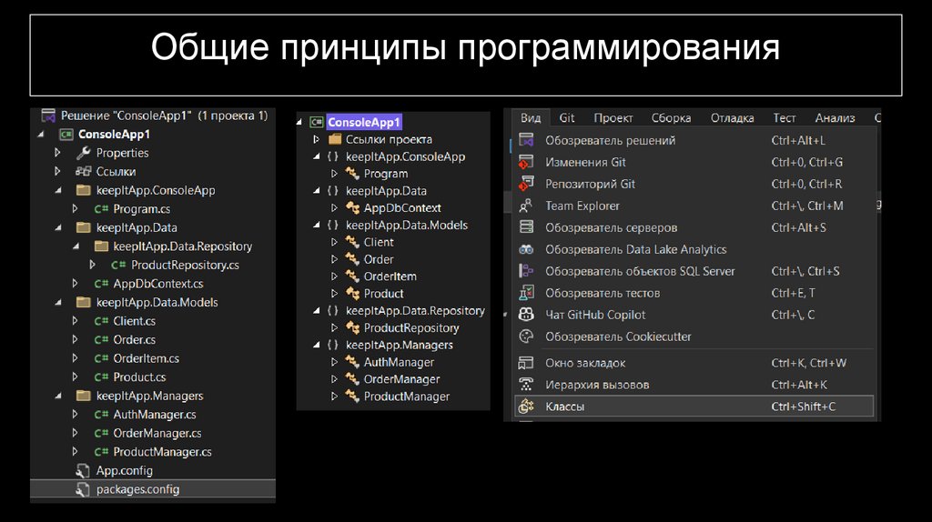The width and height of the screenshot is (932, 522).
Task: Click the Классы menu entry icon
Action: coord(526,407)
